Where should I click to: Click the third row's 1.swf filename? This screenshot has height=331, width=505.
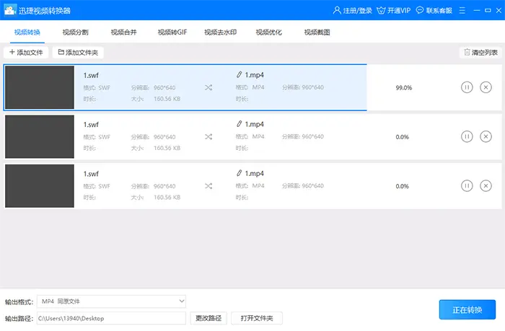pos(91,174)
